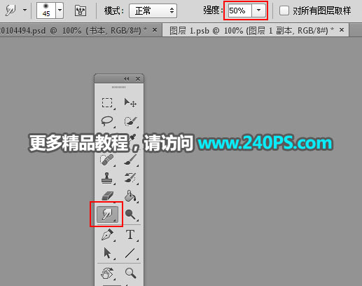Select the Quick Selection tool
362x286 pixels.
tap(130, 121)
